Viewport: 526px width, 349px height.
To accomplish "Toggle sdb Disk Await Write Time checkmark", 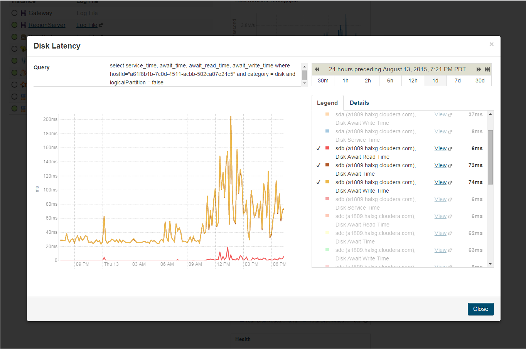I will [x=319, y=182].
